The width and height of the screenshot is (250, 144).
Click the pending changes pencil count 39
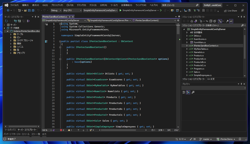coord(193,139)
